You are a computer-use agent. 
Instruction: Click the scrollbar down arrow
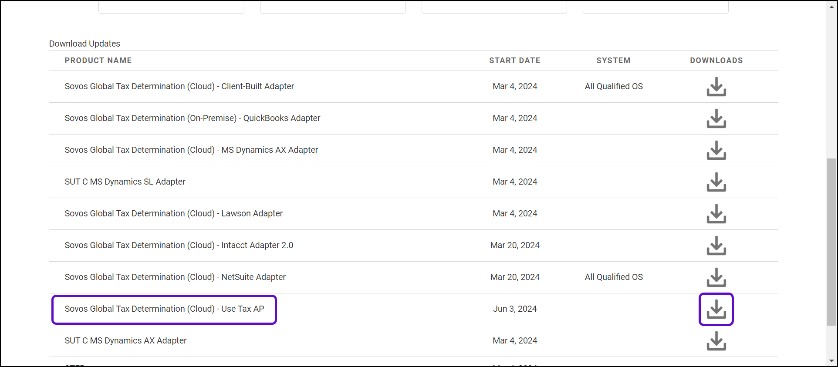coord(831,361)
